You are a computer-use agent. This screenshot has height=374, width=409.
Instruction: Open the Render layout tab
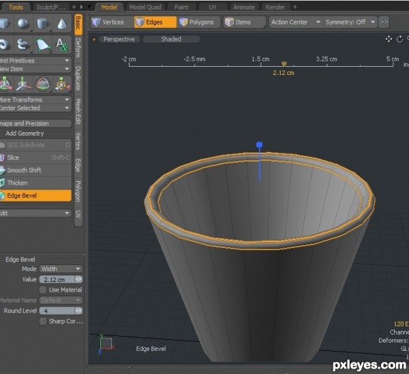[x=275, y=7]
